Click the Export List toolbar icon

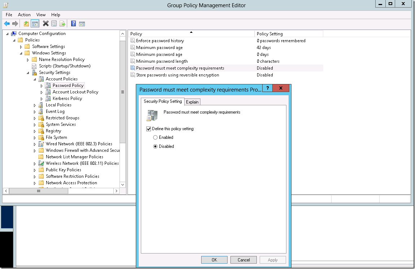(x=62, y=24)
